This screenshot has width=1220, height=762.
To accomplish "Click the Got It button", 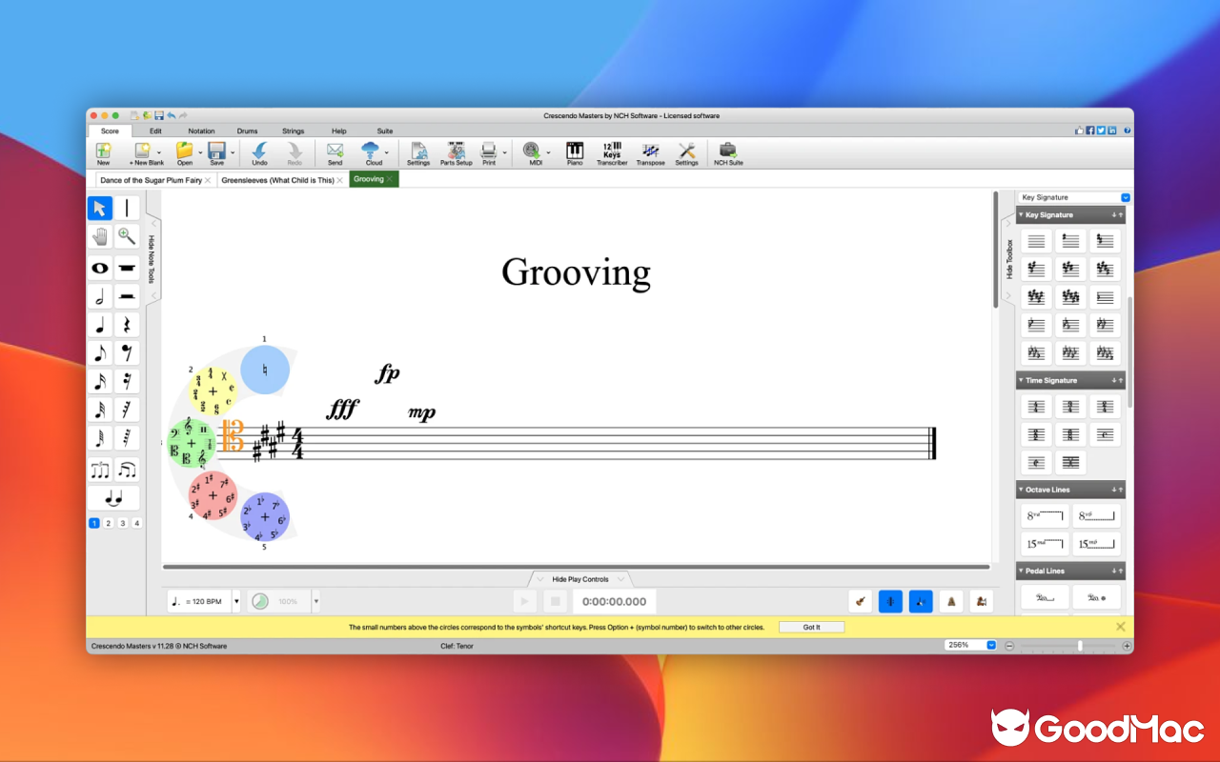I will tap(811, 627).
